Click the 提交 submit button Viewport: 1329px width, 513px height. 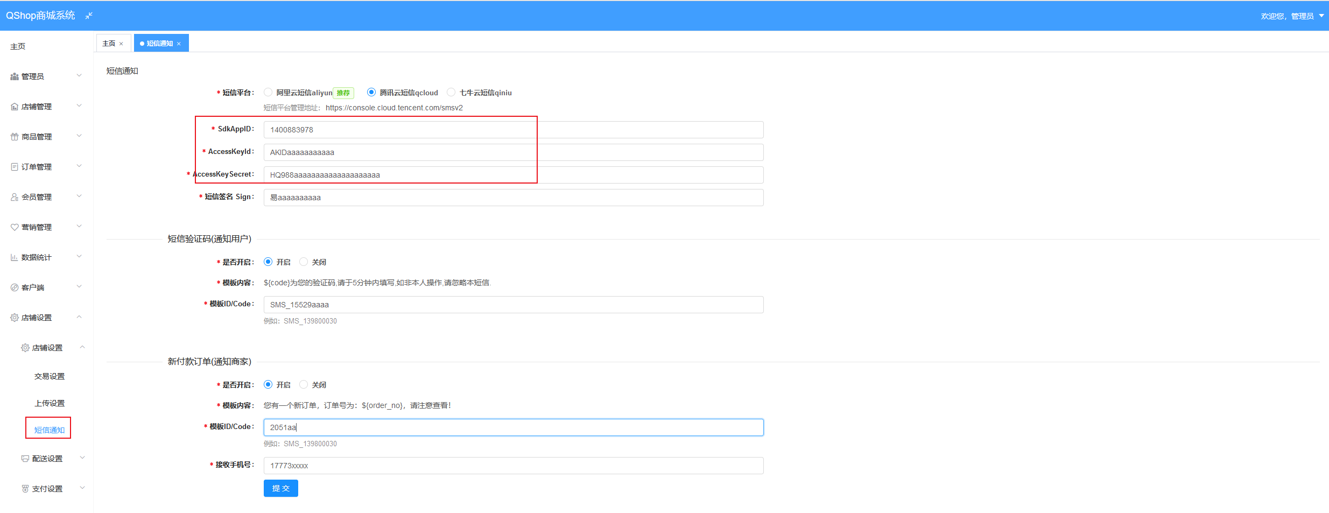(x=281, y=488)
